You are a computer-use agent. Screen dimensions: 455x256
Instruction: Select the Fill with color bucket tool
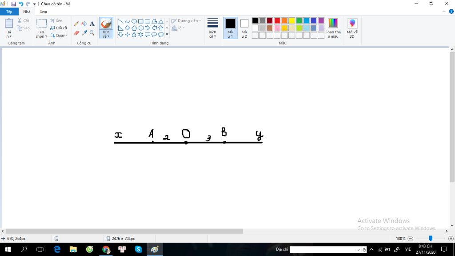pyautogui.click(x=84, y=24)
